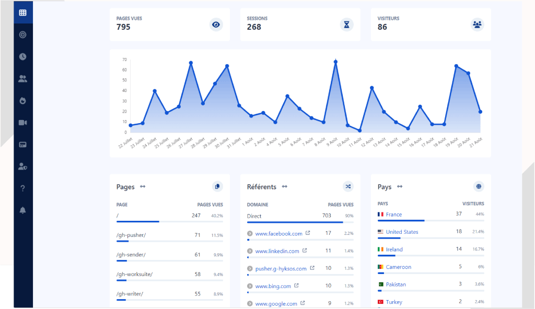Click the Visiteurs 86 stat card
Screen dimensions: 535x309
point(431,25)
